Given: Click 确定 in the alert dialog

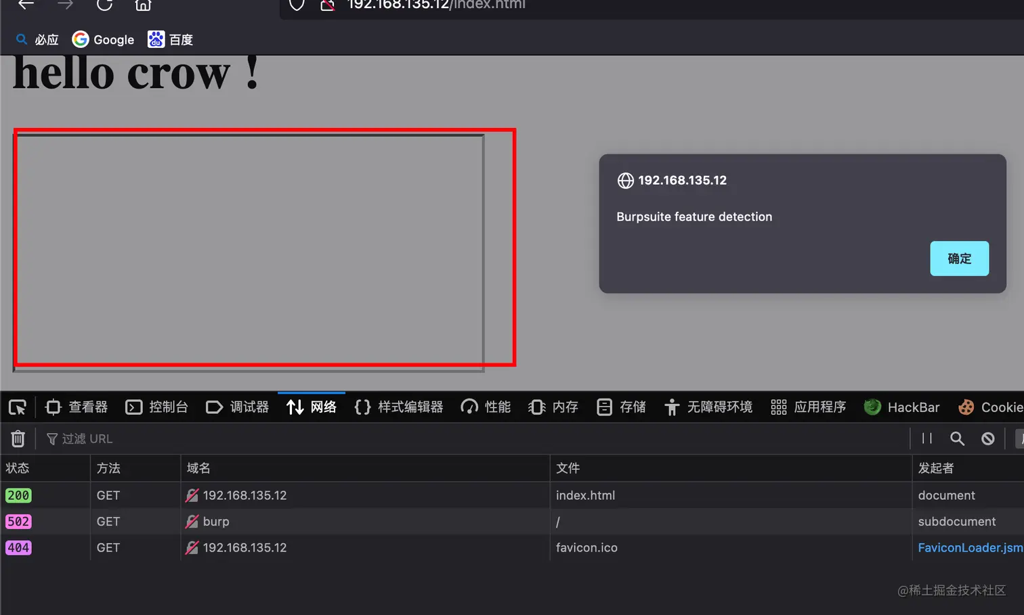Looking at the screenshot, I should tap(959, 258).
